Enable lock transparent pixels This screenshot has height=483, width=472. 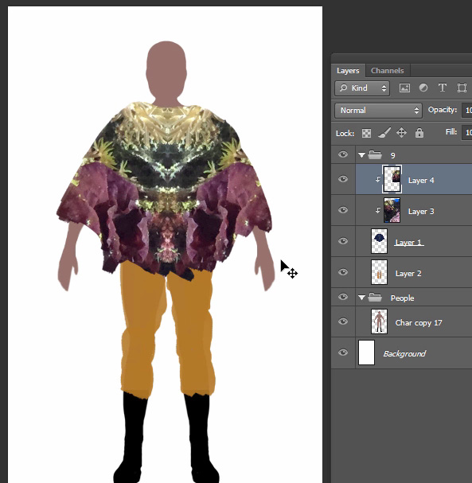(x=366, y=133)
